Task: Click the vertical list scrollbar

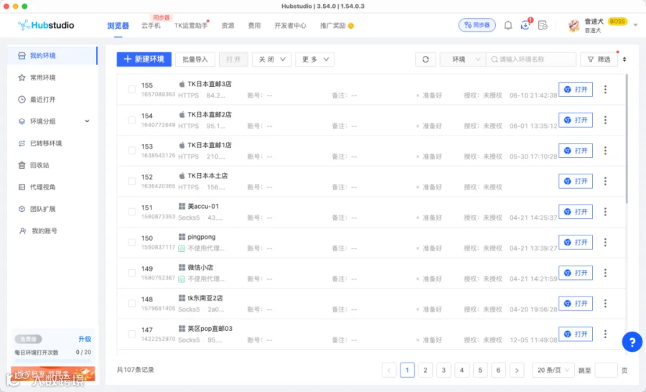Action: point(627,138)
